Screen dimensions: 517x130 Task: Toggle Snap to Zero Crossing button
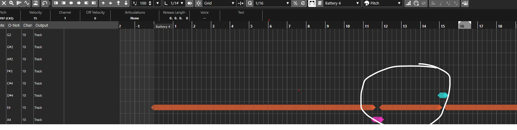pos(241,3)
